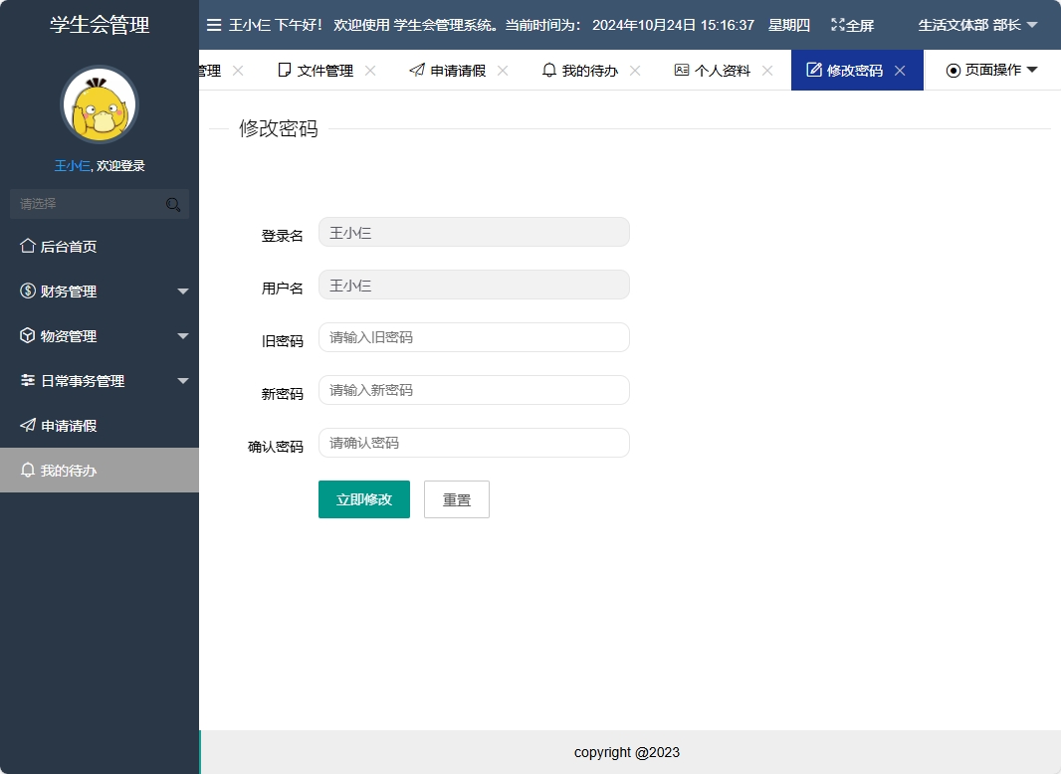Click the search magnifier icon in sidebar
Screen dimensions: 1061x774
click(x=172, y=203)
